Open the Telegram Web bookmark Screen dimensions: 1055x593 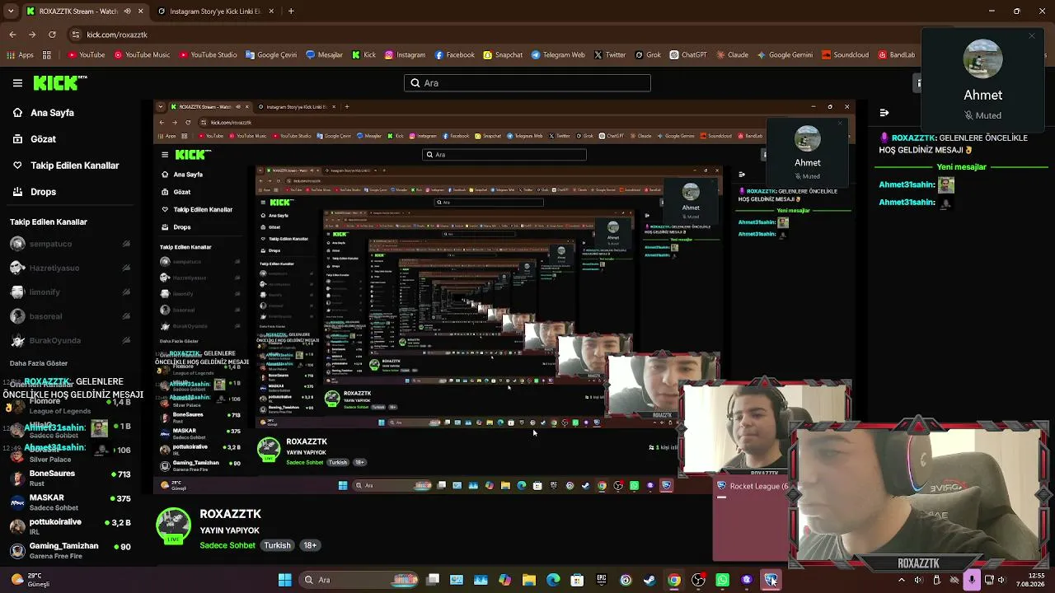[558, 55]
